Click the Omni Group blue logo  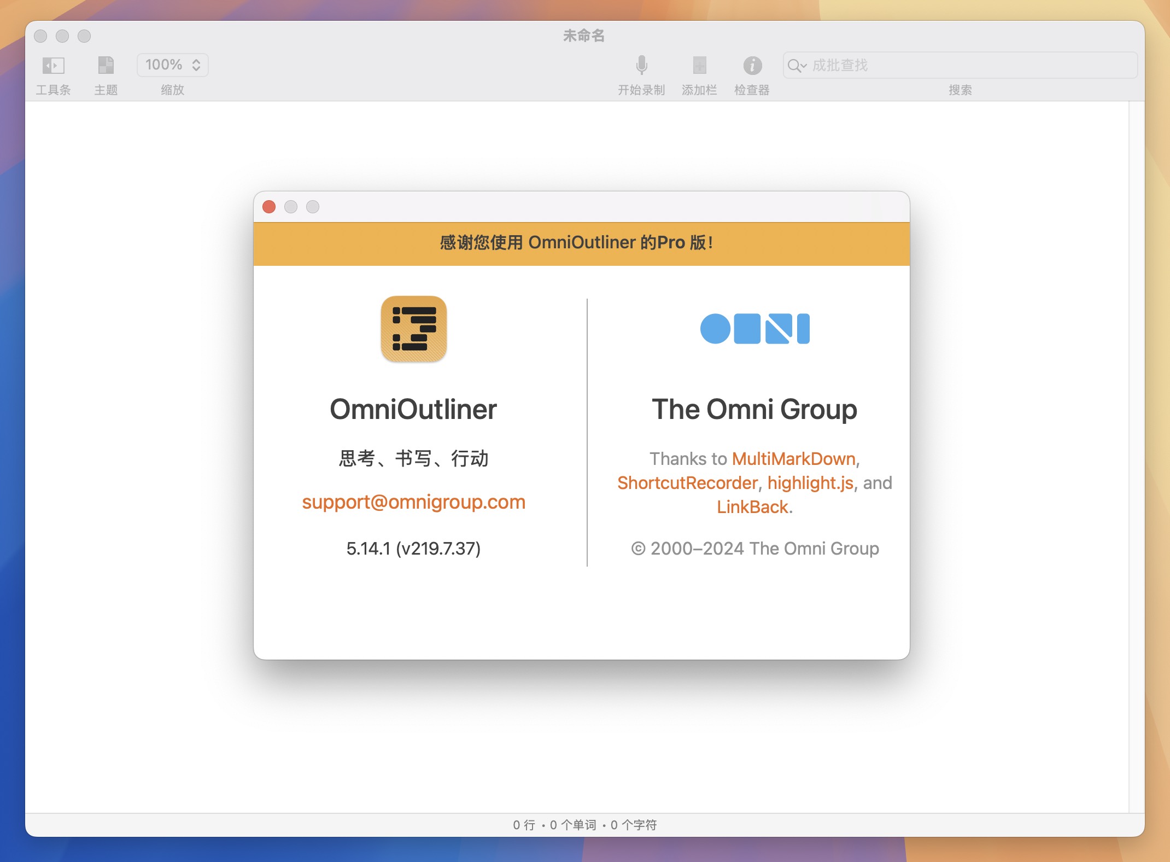[754, 329]
